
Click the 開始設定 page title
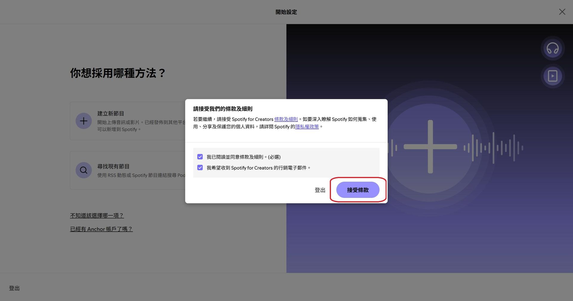coord(286,12)
